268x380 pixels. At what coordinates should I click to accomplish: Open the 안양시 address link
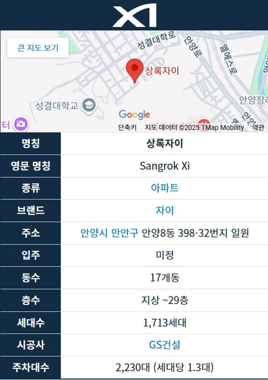(94, 233)
